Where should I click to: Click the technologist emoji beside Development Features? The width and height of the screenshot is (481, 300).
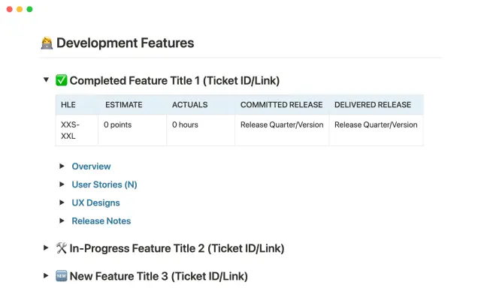coord(47,43)
